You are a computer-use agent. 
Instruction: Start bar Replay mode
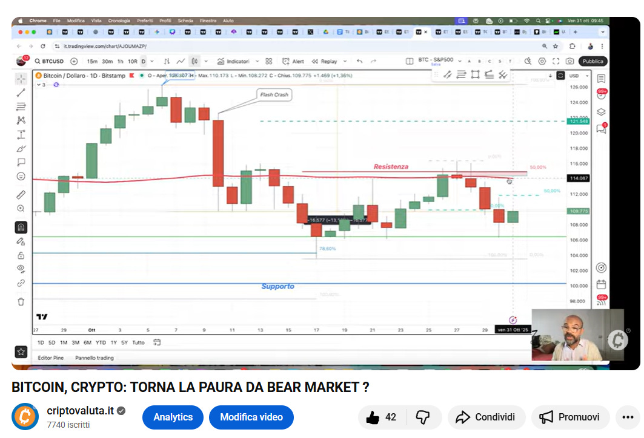coord(324,61)
